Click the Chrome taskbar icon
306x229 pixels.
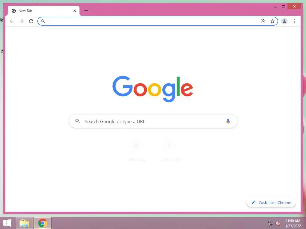pyautogui.click(x=43, y=223)
